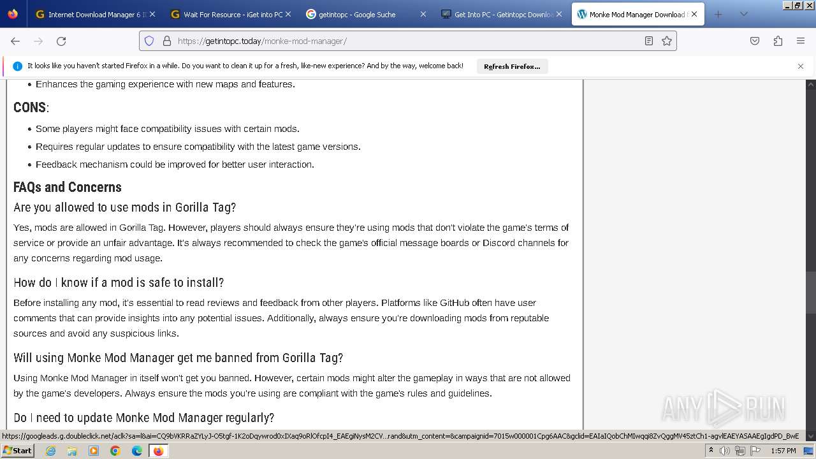Open Action Center flag icon

tap(754, 451)
